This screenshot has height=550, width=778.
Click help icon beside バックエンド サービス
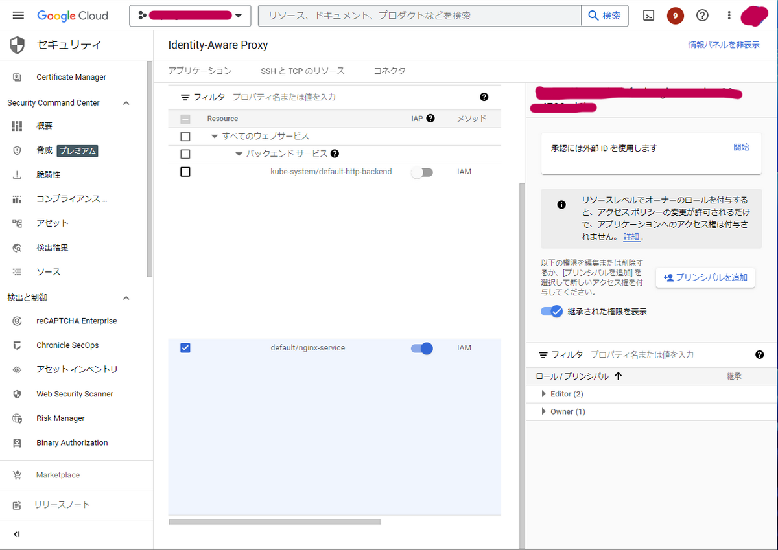[x=335, y=154]
